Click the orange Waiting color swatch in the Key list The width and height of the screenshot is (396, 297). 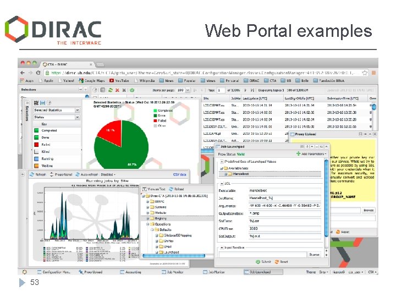click(36, 166)
